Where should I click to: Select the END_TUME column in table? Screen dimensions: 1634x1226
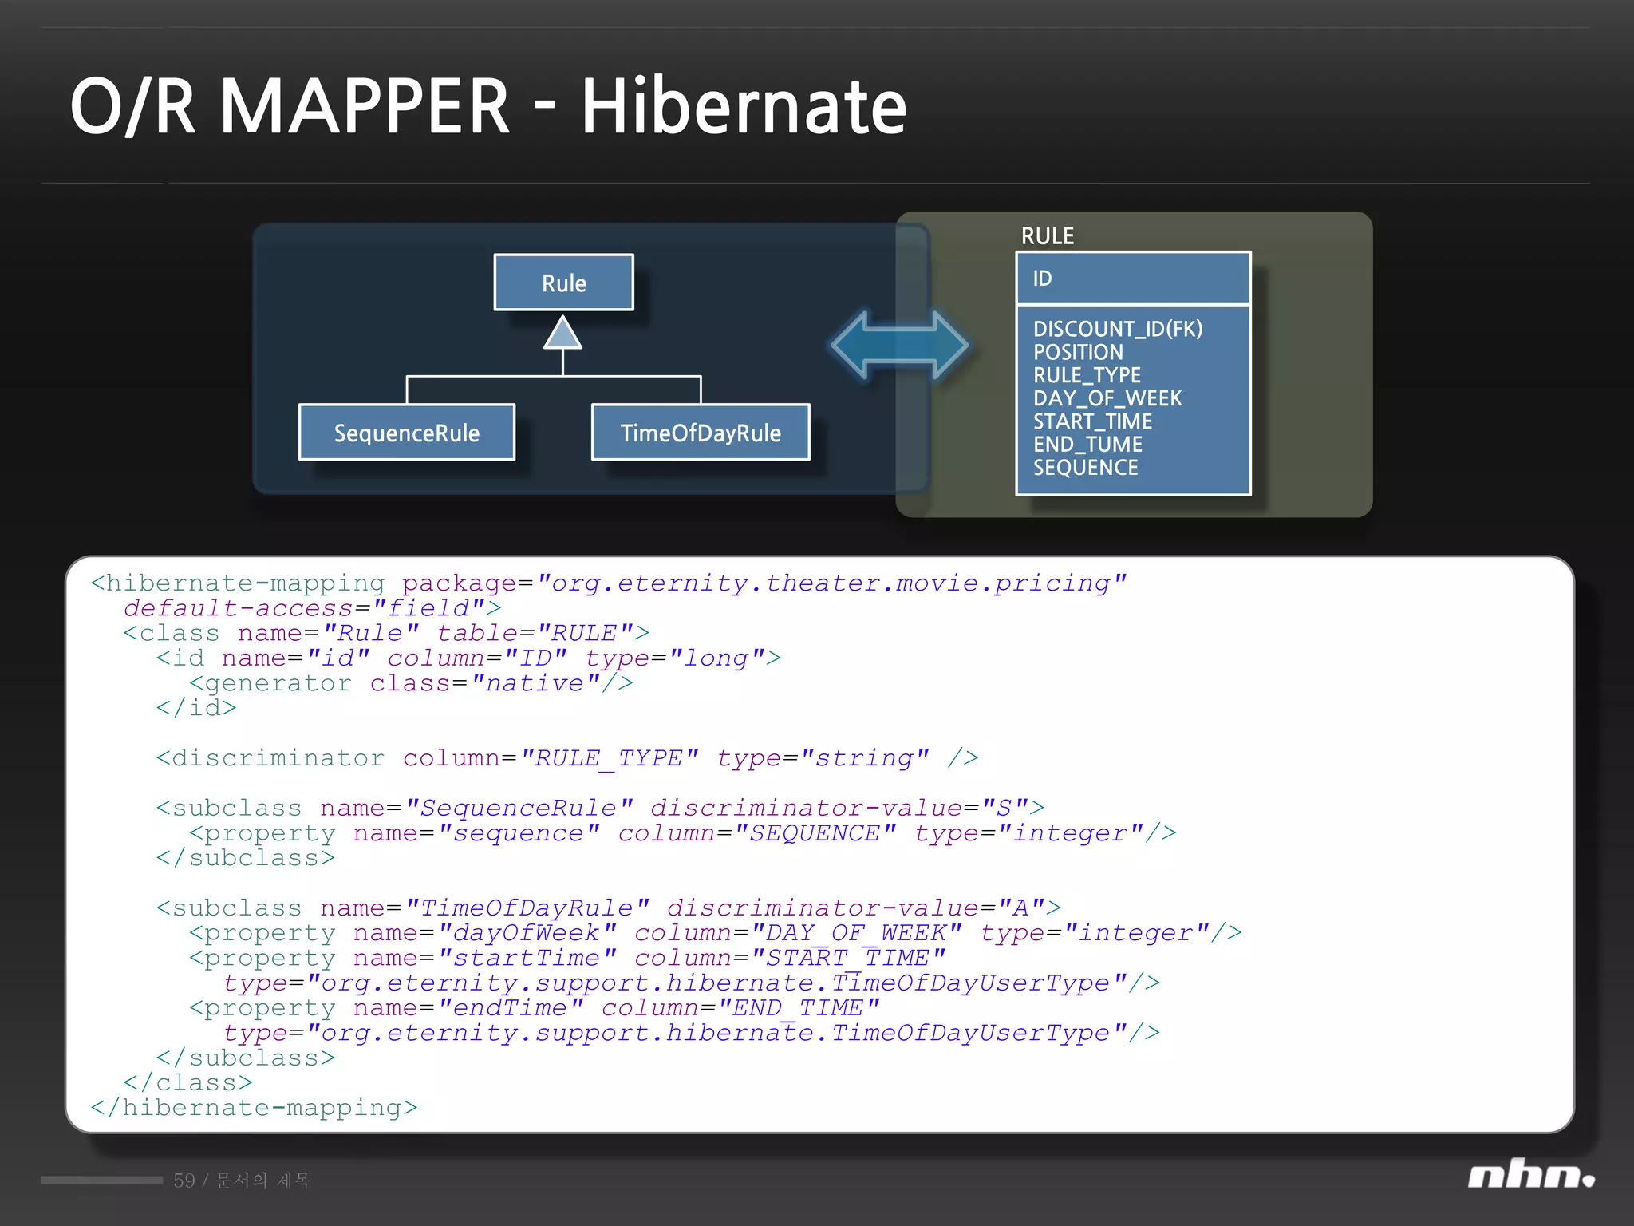pyautogui.click(x=1087, y=445)
